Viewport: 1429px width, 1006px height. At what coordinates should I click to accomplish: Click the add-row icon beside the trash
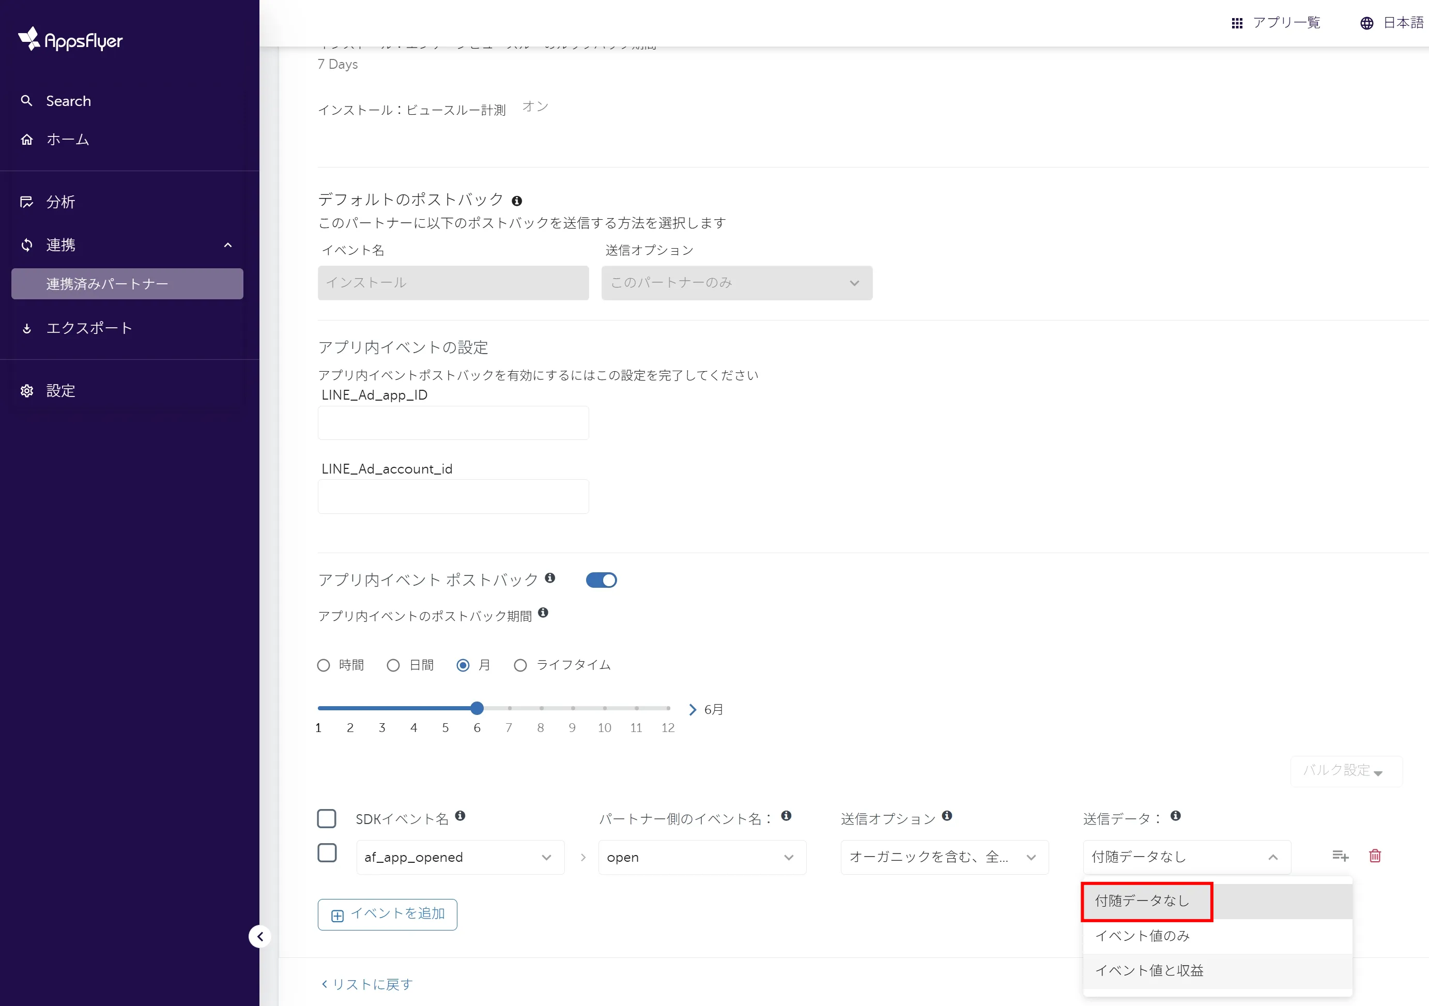pos(1340,856)
